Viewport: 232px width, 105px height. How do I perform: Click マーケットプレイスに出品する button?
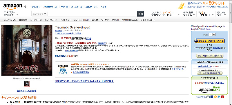tap(209, 73)
